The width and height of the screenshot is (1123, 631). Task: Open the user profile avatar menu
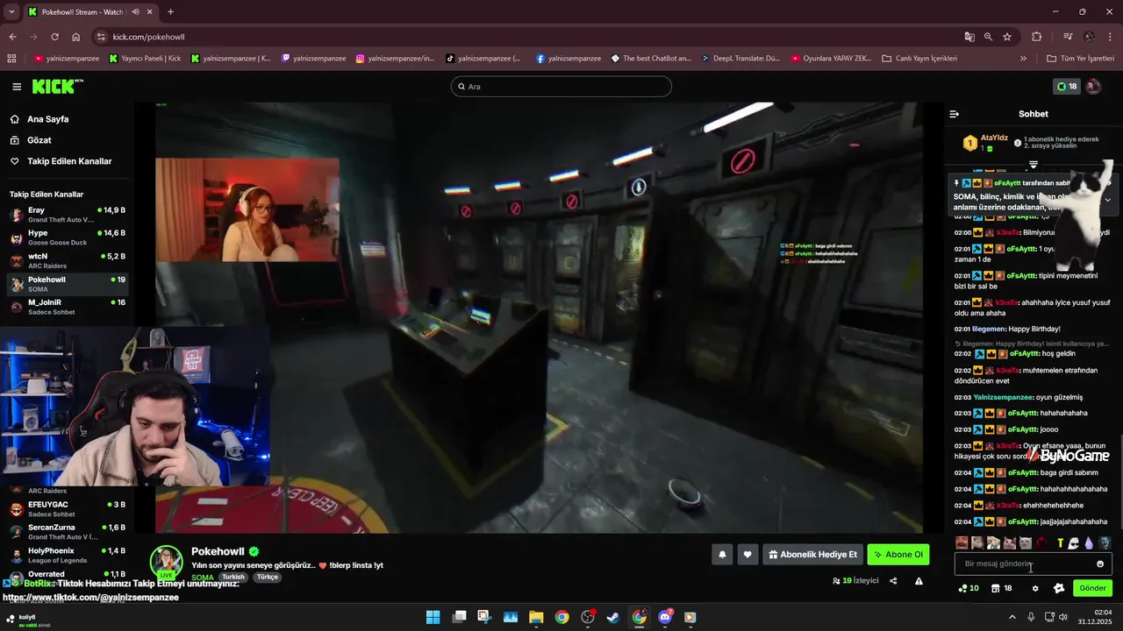click(1093, 87)
